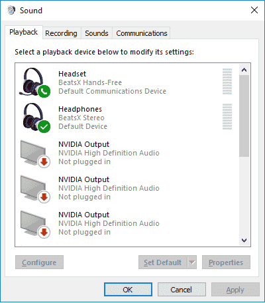
Task: Click the Apply button
Action: [235, 290]
